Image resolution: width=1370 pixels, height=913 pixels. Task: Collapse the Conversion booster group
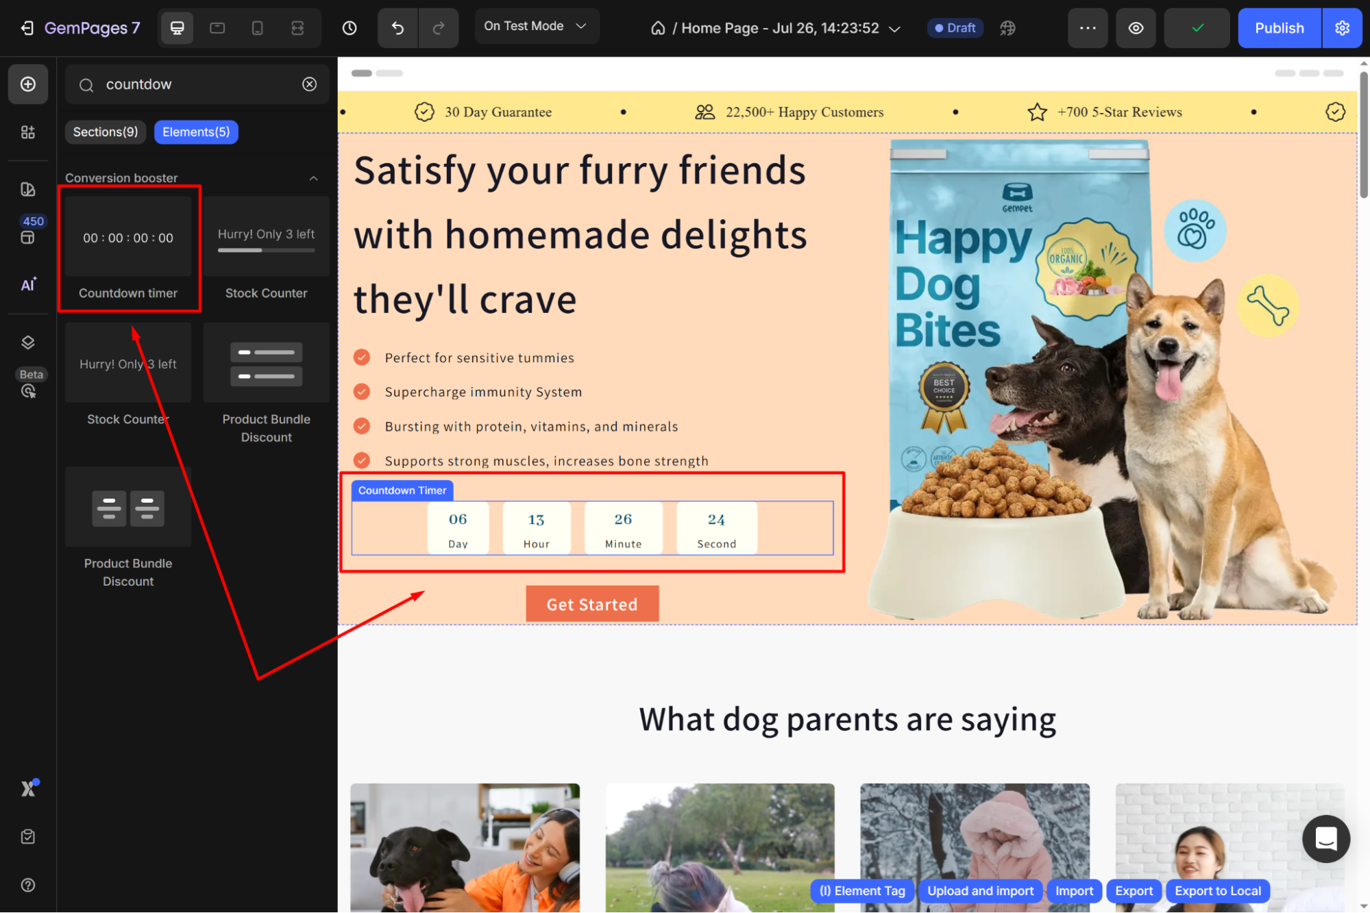(x=313, y=178)
